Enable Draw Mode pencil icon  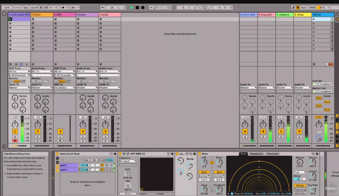click(x=293, y=8)
